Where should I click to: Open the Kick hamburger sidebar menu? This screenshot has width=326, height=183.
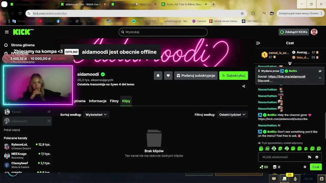(x=7, y=32)
